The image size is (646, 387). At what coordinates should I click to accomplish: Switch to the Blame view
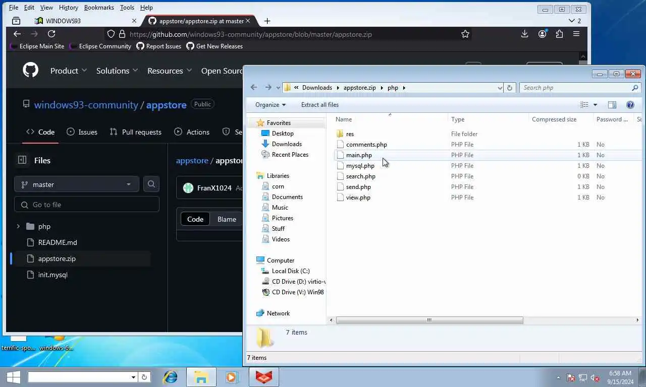point(227,219)
